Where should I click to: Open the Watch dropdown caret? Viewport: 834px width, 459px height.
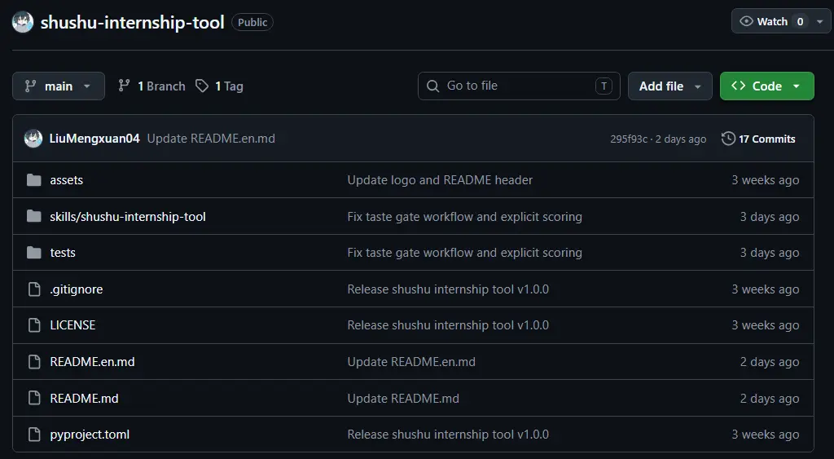pyautogui.click(x=819, y=21)
